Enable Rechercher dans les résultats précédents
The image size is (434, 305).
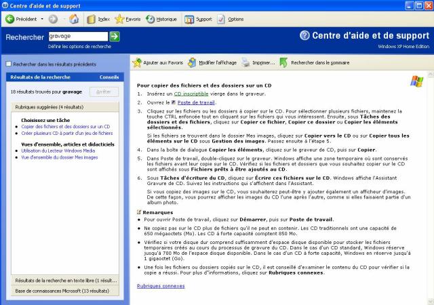coord(9,64)
